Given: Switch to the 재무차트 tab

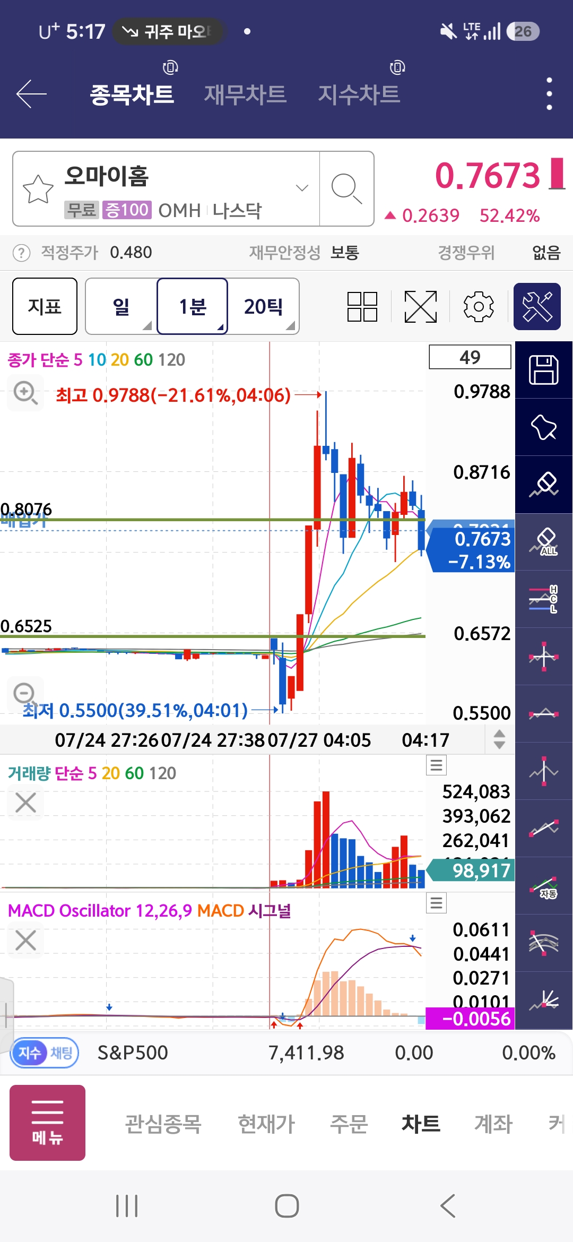Looking at the screenshot, I should click(x=246, y=94).
